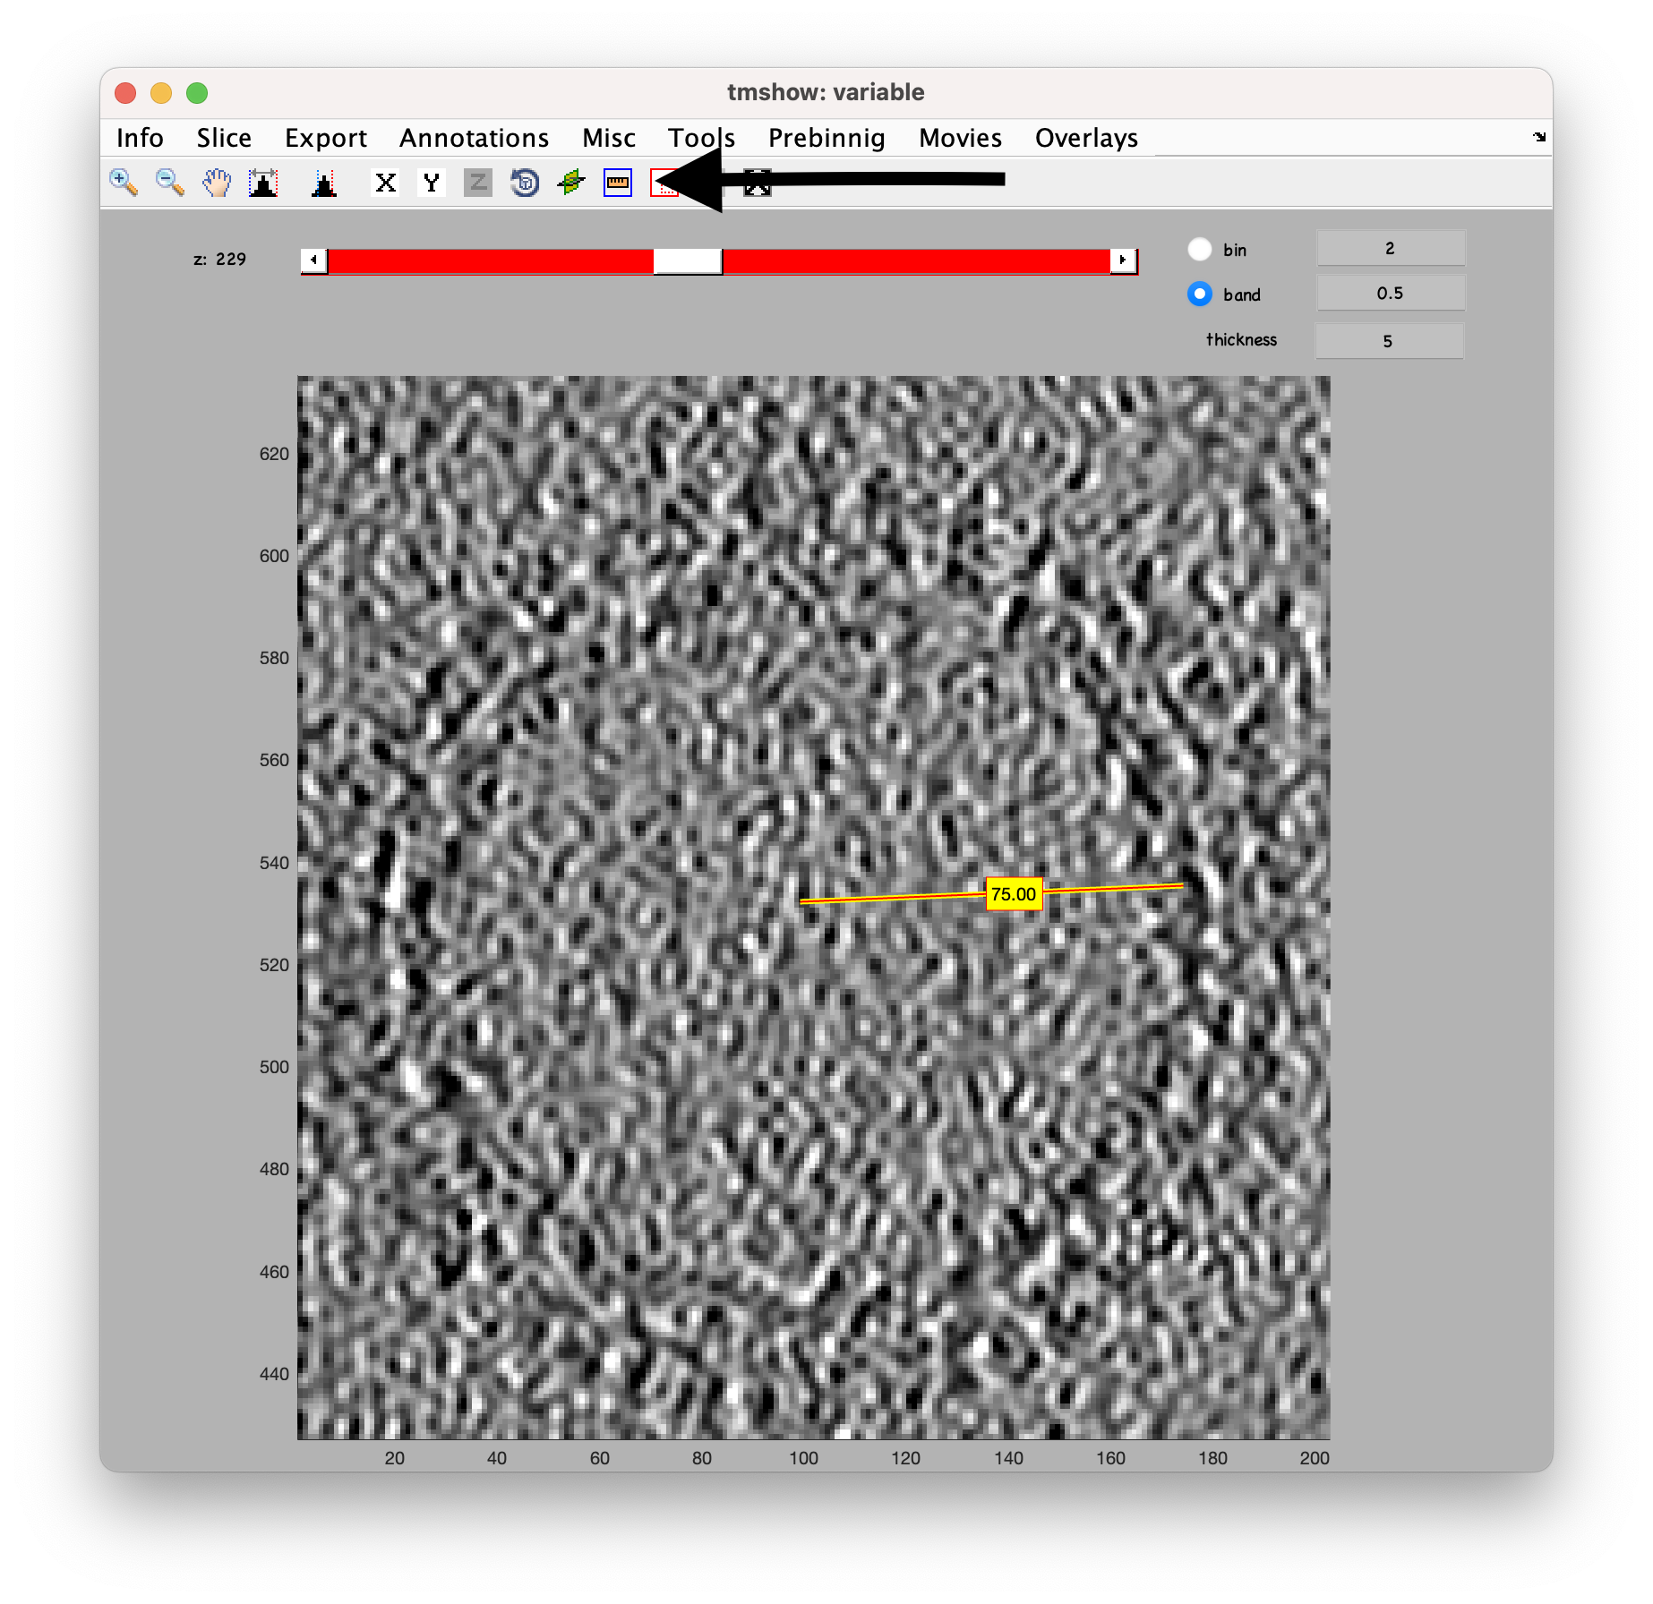1653x1604 pixels.
Task: Click the 'thickness' label
Action: (x=1241, y=340)
